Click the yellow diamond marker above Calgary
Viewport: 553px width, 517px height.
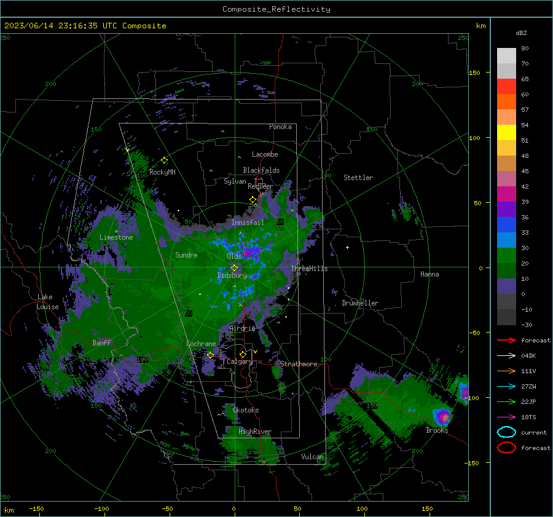[243, 354]
